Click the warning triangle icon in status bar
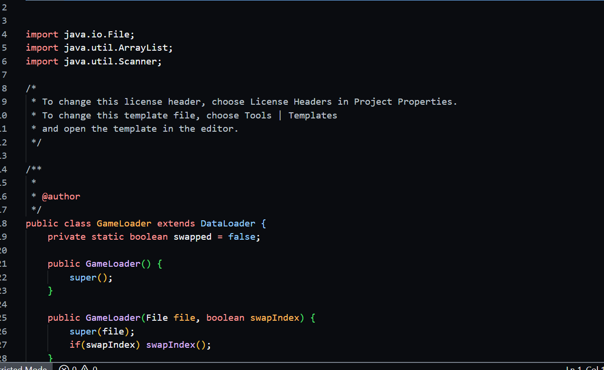 coord(84,368)
